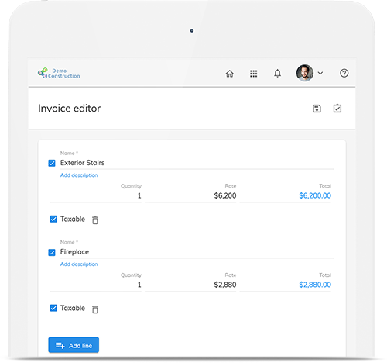Add description to Fireplace
The image size is (387, 363).
(79, 264)
